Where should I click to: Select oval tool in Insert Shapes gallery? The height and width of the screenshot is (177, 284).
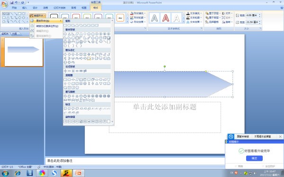tap(24, 14)
